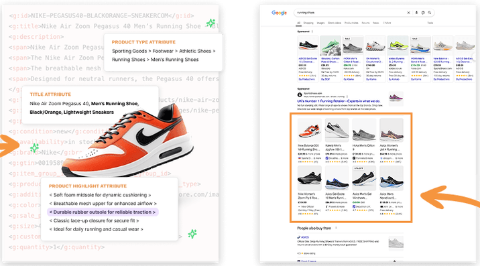Open the Product sites tab
The height and width of the screenshot is (266, 480).
(x=351, y=23)
